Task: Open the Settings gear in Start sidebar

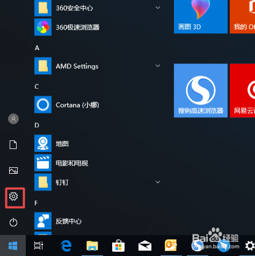Action: (13, 196)
